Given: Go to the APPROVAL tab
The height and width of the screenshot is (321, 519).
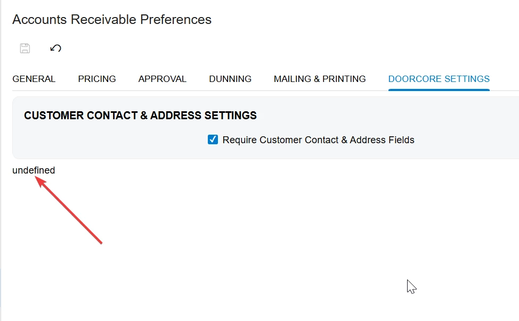Looking at the screenshot, I should (162, 79).
